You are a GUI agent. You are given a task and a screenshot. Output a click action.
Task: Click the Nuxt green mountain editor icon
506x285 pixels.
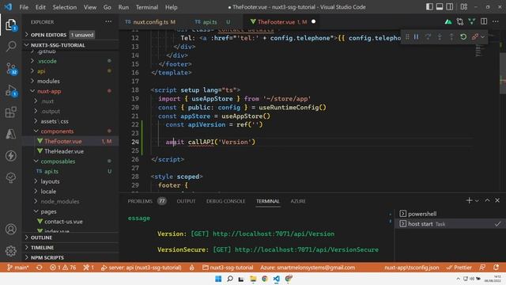tap(448, 22)
